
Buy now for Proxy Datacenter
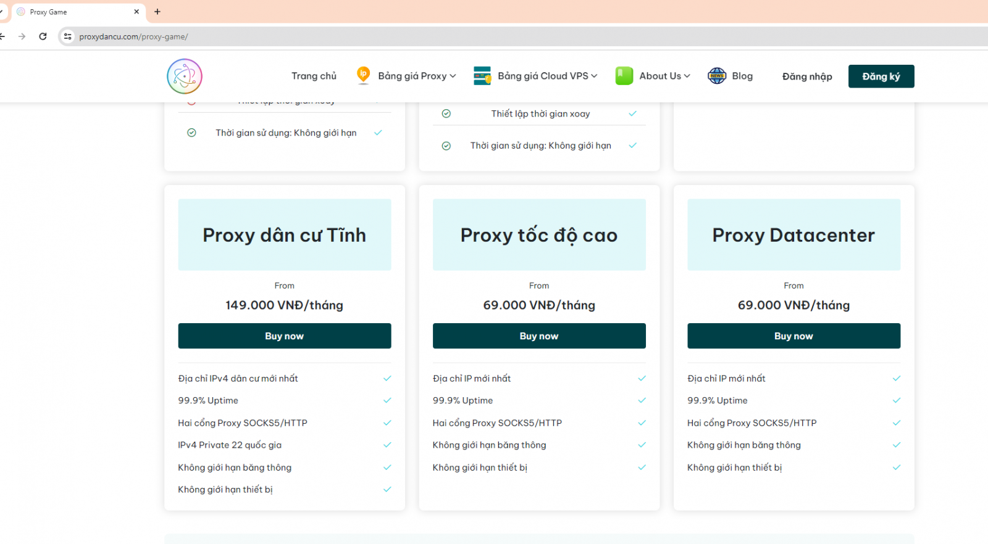[x=793, y=336]
